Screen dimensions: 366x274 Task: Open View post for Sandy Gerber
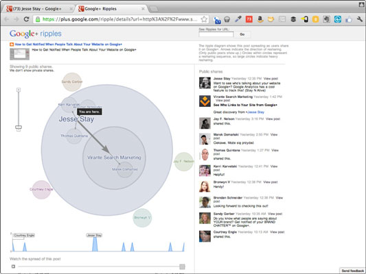click(275, 214)
